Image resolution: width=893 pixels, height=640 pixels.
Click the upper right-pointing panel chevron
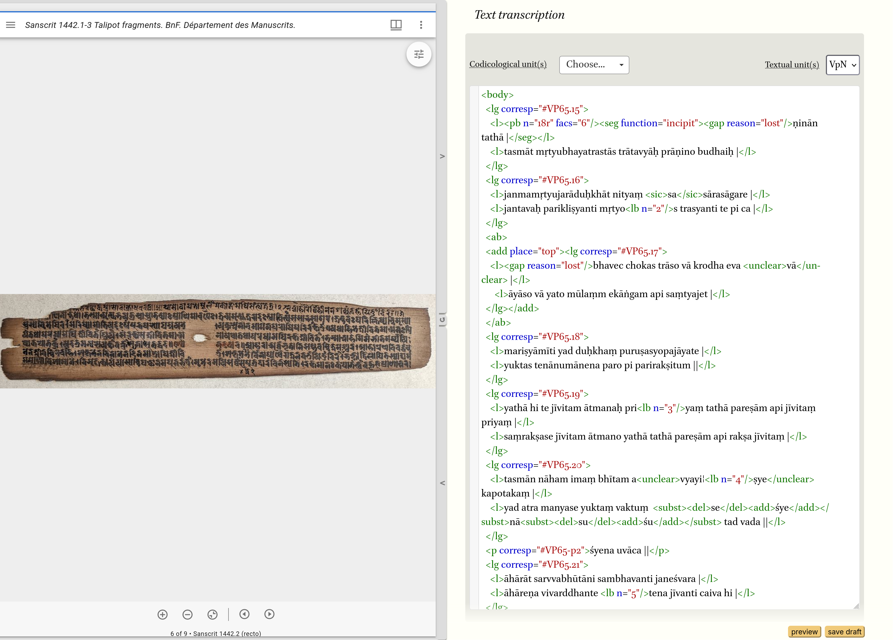point(442,156)
